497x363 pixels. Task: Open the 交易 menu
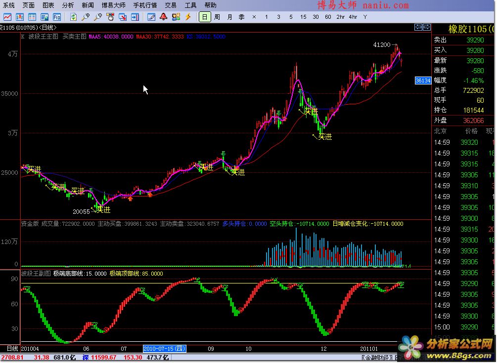click(171, 5)
